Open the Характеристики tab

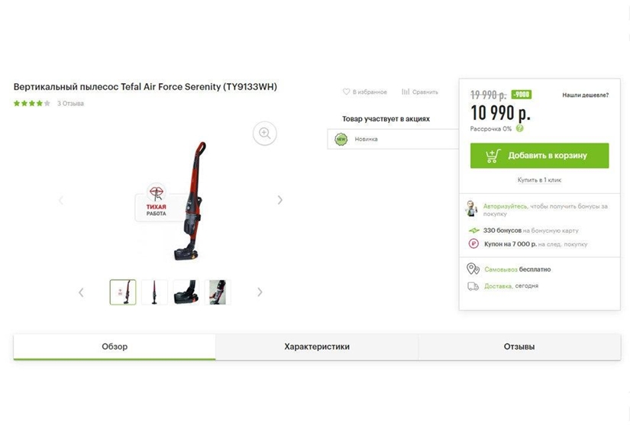[x=317, y=346]
